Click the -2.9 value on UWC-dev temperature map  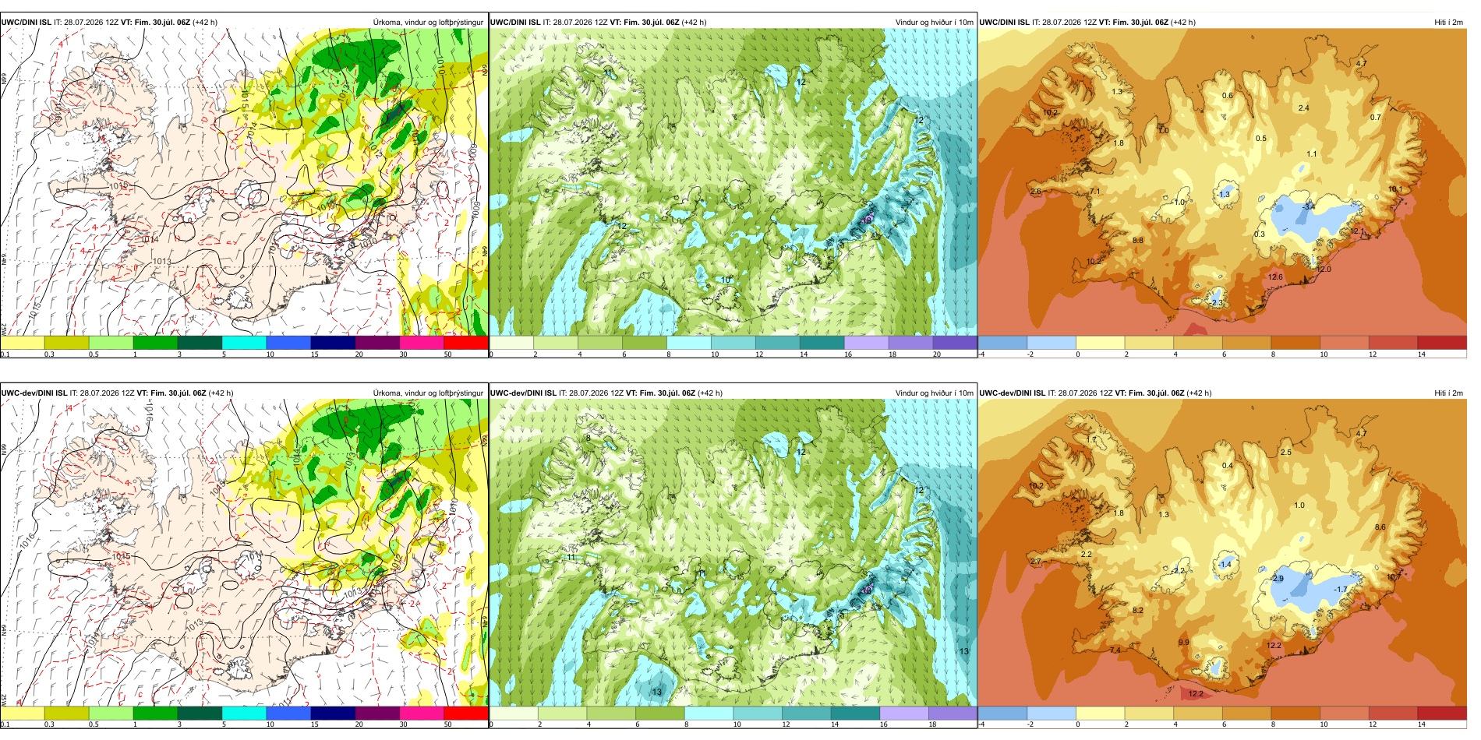click(x=1277, y=579)
